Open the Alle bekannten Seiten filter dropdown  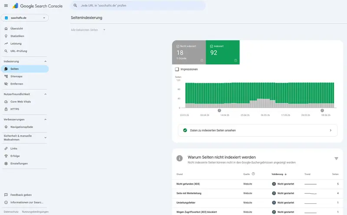pos(88,30)
